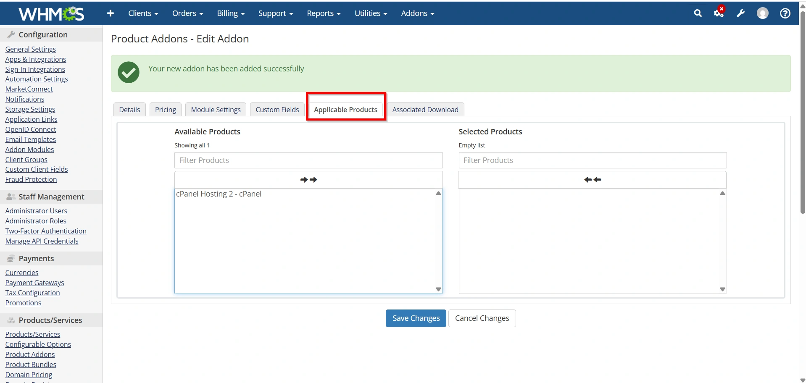Open the automation status gears icon
This screenshot has width=806, height=383.
tap(719, 13)
